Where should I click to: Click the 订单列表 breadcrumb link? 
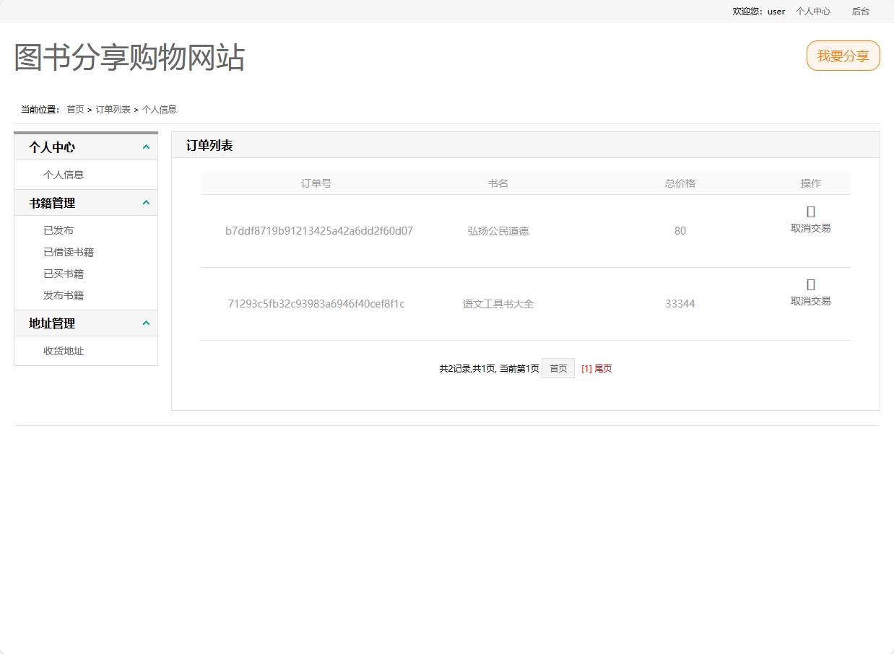click(114, 109)
